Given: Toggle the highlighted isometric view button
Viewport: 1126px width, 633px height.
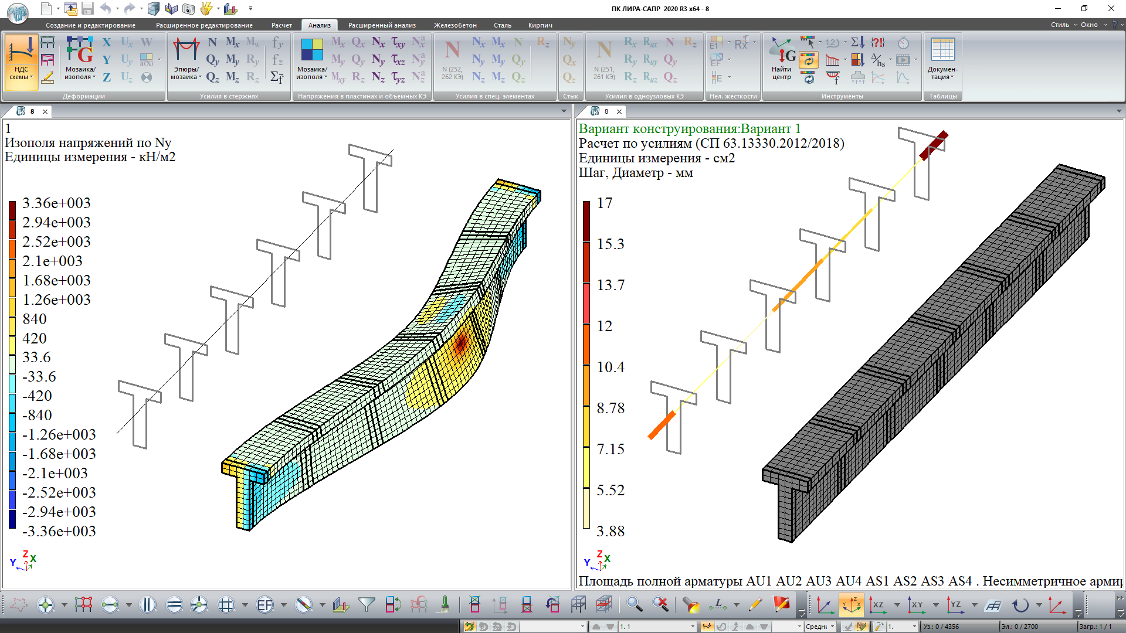Looking at the screenshot, I should point(851,604).
